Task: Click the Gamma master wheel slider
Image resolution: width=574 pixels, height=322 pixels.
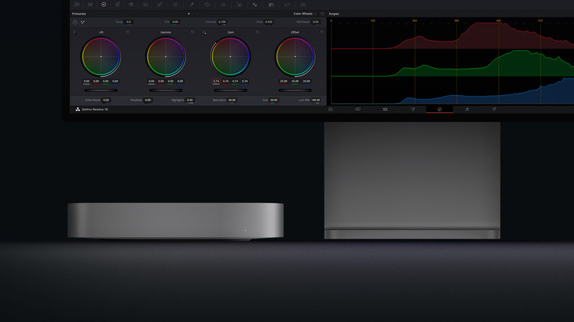Action: pyautogui.click(x=165, y=90)
